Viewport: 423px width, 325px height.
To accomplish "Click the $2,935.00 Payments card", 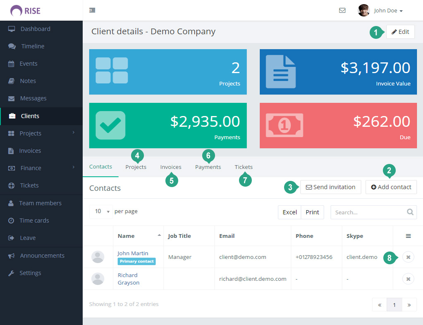I will click(168, 125).
